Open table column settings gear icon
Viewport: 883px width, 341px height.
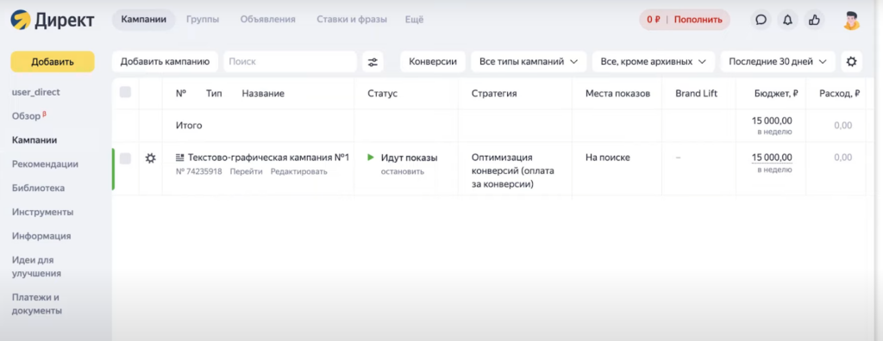point(851,62)
